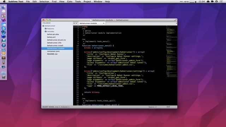Open the Spaces: 2 indentation selector
The height and width of the screenshot is (127, 226).
point(152,107)
